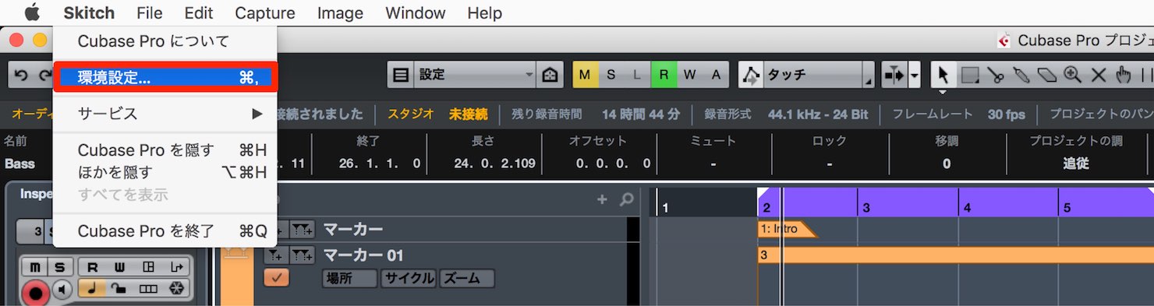Toggle the L listen button in toolbar
Viewport: 1154px width, 306px height.
637,75
